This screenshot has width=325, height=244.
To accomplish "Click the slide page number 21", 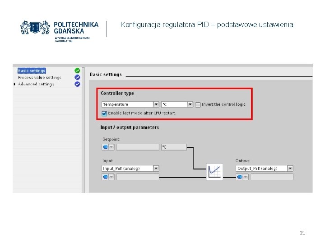I will point(302,233).
